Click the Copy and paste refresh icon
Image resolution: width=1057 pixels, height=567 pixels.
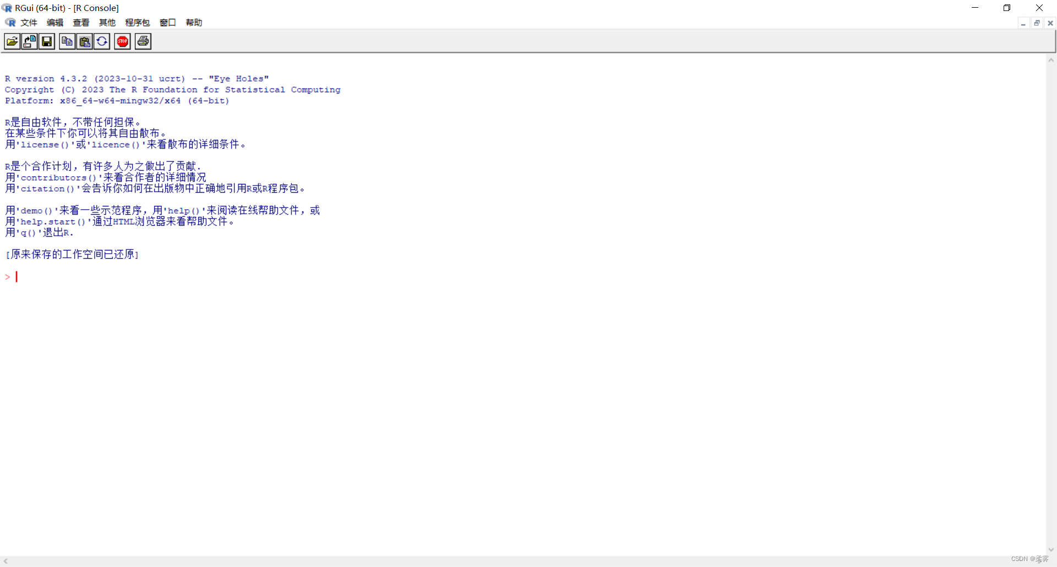[102, 41]
